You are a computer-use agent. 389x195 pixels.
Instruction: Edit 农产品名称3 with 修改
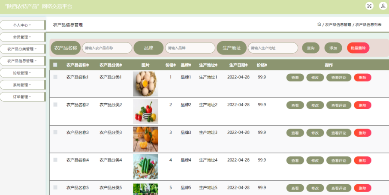315,133
